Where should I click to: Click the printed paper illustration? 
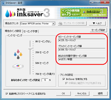click(18, 66)
